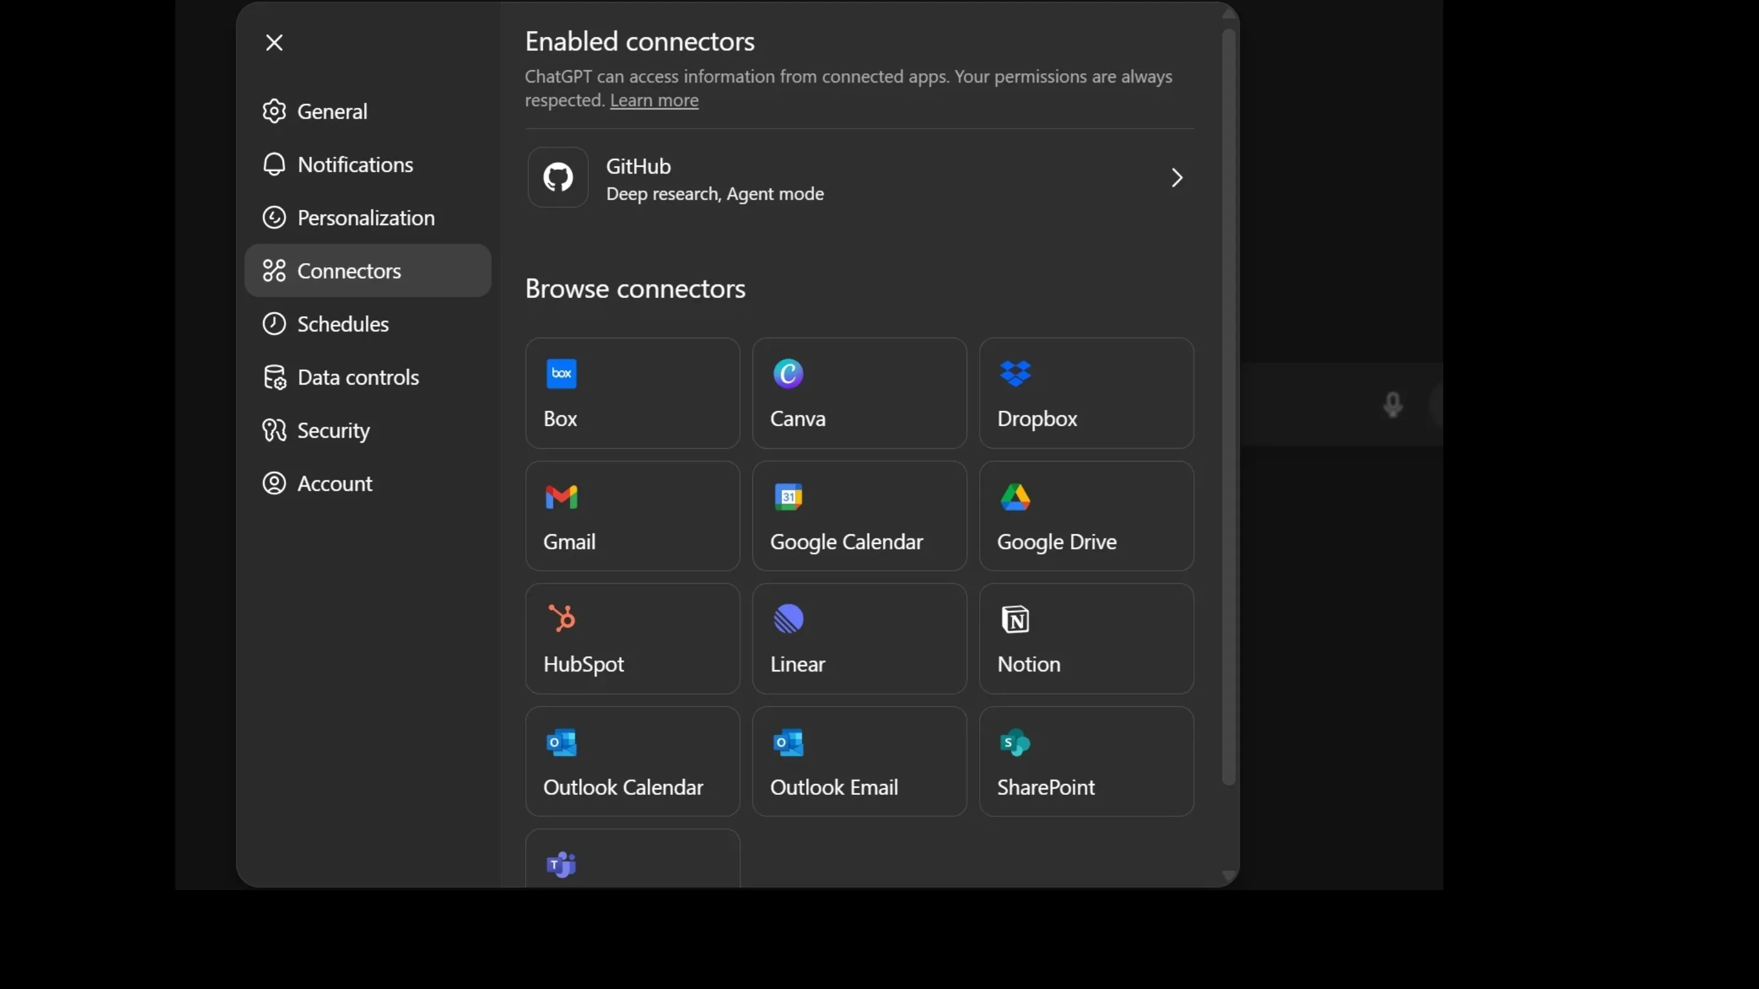Click the Linear logo icon

tap(788, 619)
